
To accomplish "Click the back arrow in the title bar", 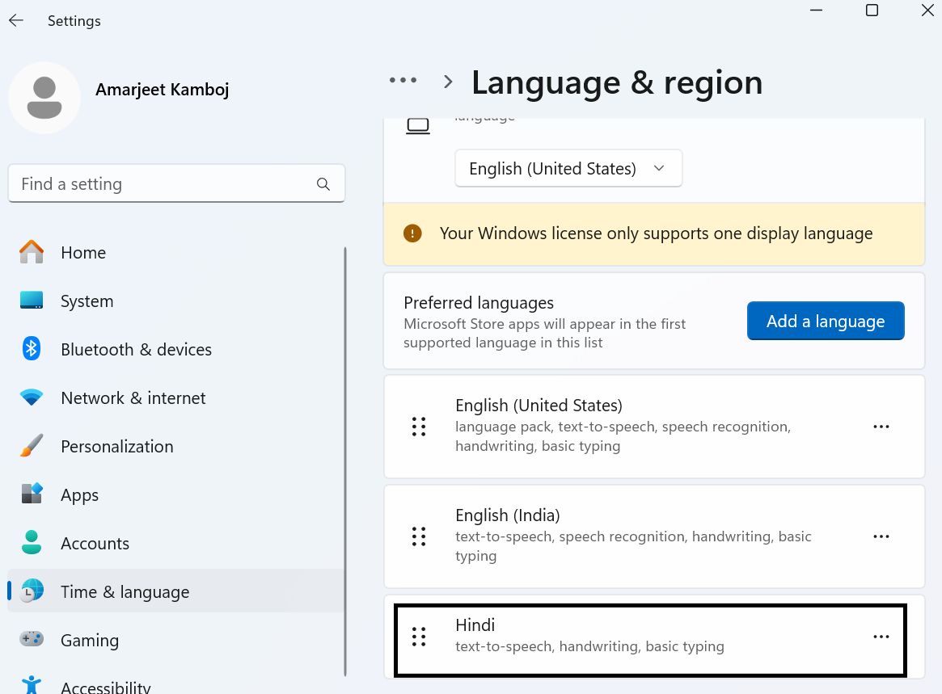I will point(15,20).
